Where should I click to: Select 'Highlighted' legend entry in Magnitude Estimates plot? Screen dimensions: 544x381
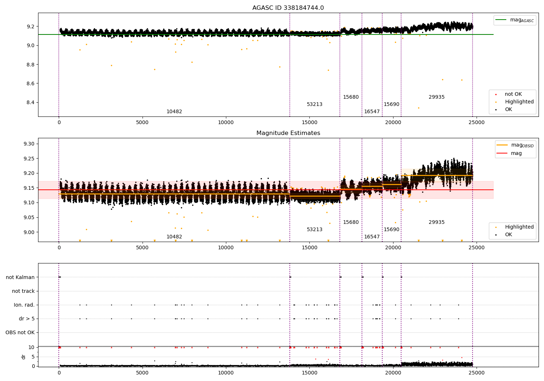click(x=519, y=227)
